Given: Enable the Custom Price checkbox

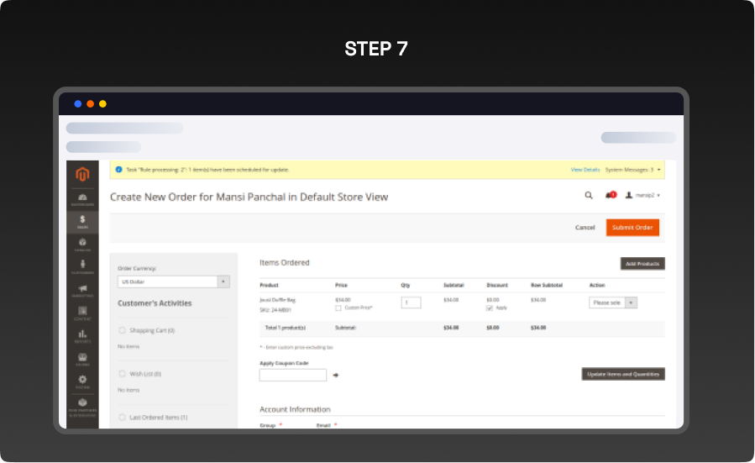Looking at the screenshot, I should click(338, 308).
